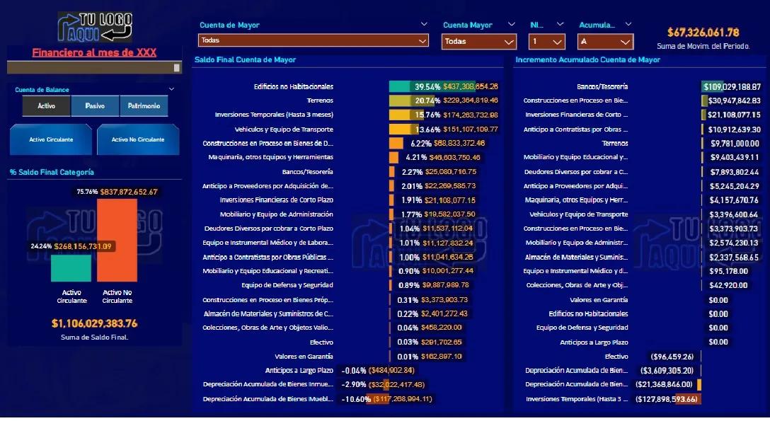The height and width of the screenshot is (421, 770).
Task: Open the Acumulado dropdown showing A
Action: click(x=605, y=42)
